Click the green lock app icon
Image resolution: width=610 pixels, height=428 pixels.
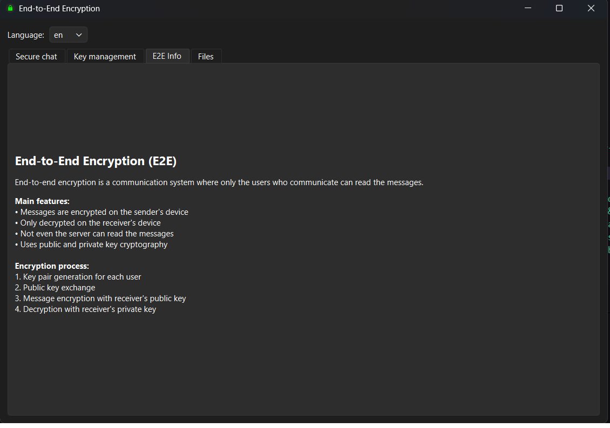10,9
